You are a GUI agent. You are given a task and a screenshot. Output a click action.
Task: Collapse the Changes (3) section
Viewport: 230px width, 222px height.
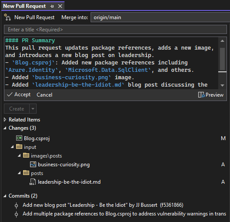pyautogui.click(x=5, y=128)
